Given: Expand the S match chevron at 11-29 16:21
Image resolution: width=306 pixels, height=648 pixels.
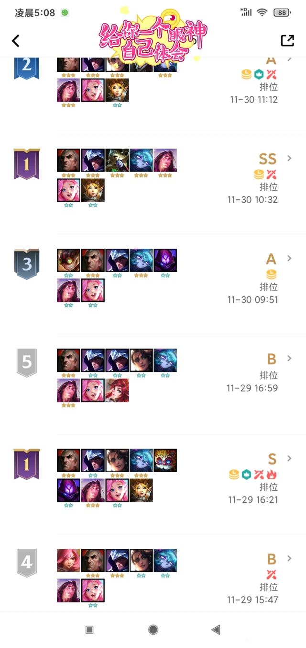Looking at the screenshot, I should [289, 459].
